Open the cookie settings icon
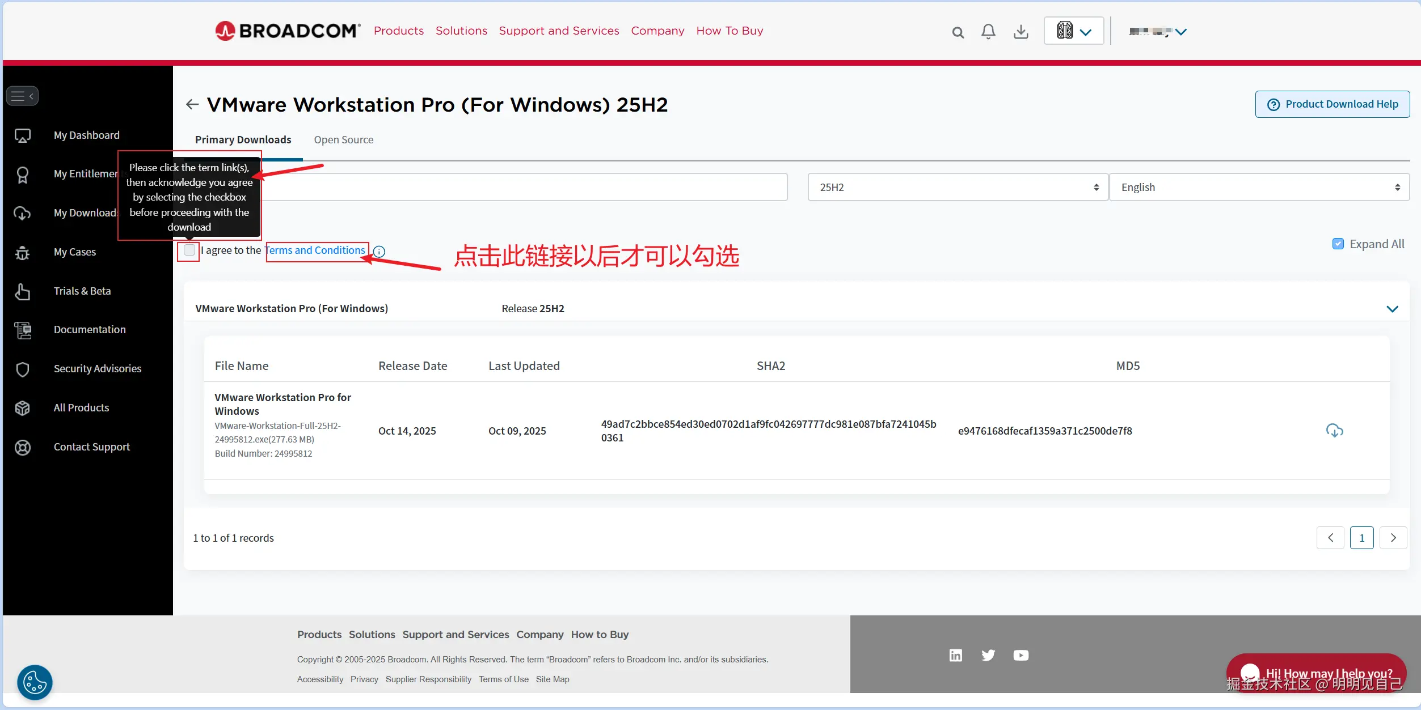 coord(35,682)
